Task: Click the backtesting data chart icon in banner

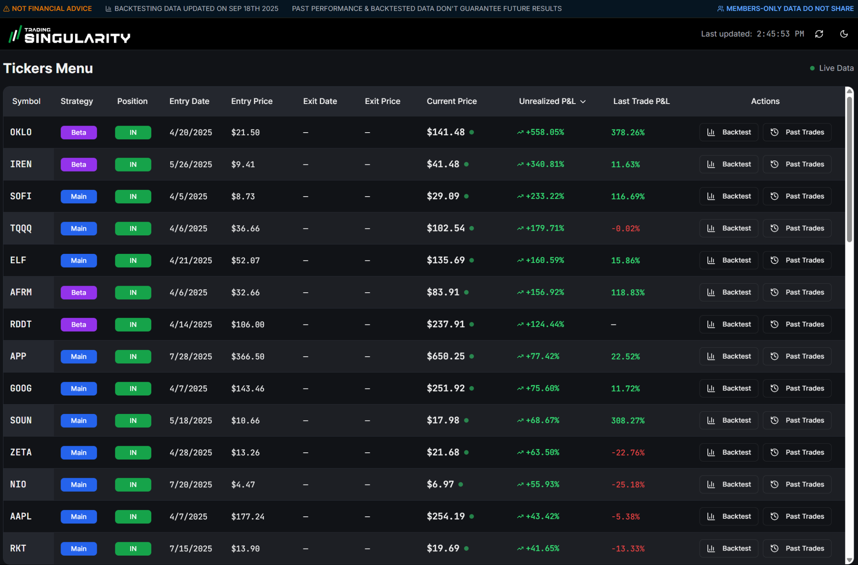Action: tap(108, 9)
